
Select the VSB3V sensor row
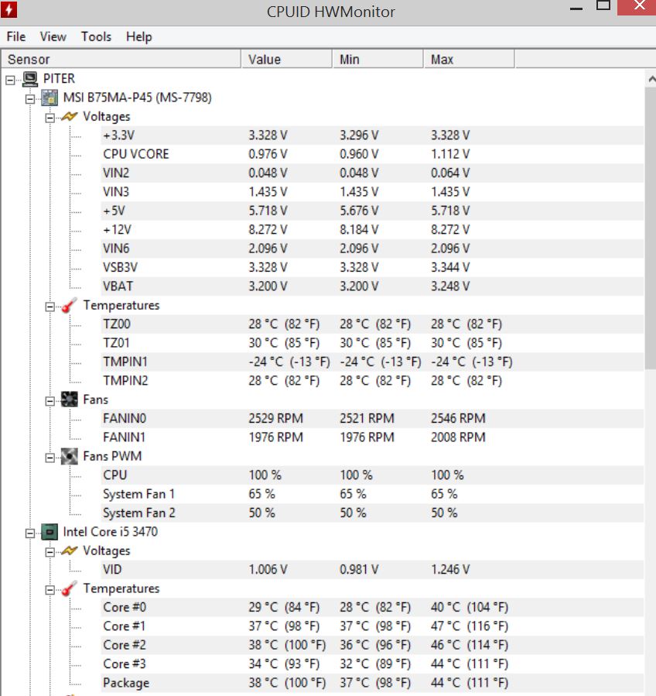(x=371, y=267)
